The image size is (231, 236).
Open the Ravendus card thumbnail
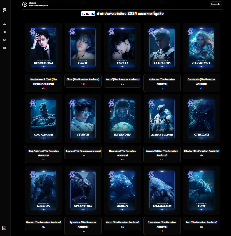(122, 119)
